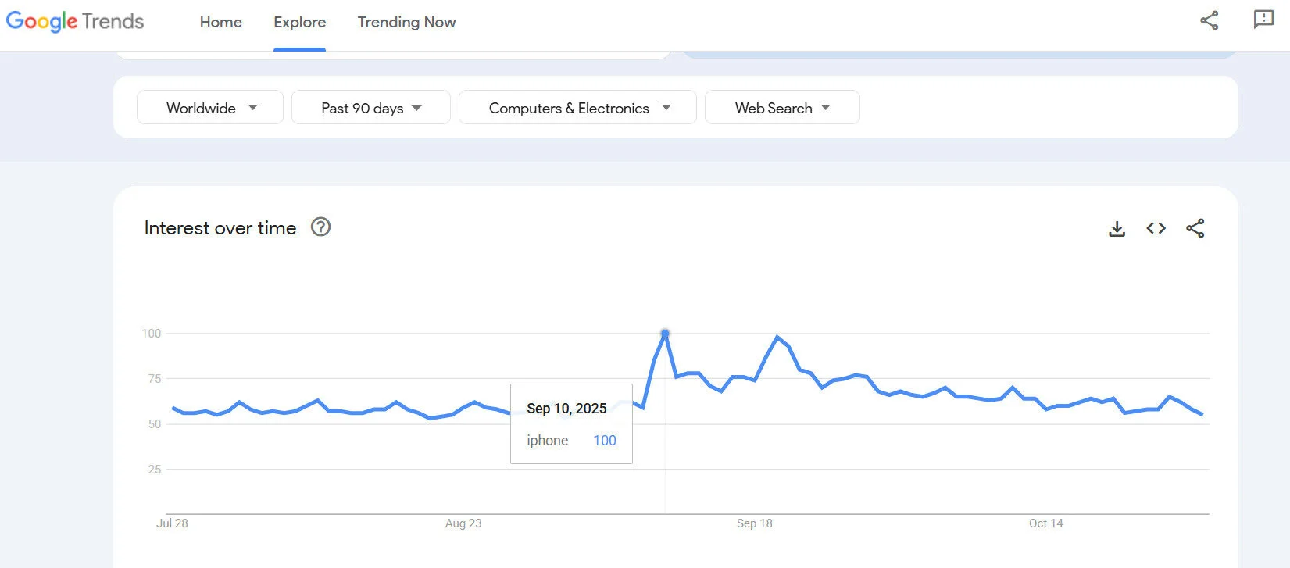Click the Google Trends logo
The image size is (1290, 568).
[75, 21]
